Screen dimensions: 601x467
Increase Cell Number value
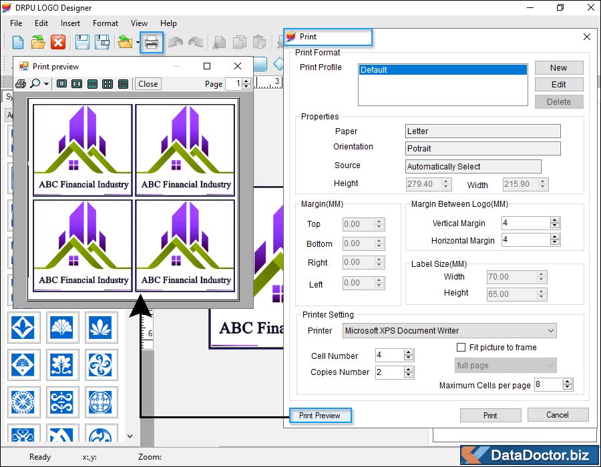coord(409,352)
